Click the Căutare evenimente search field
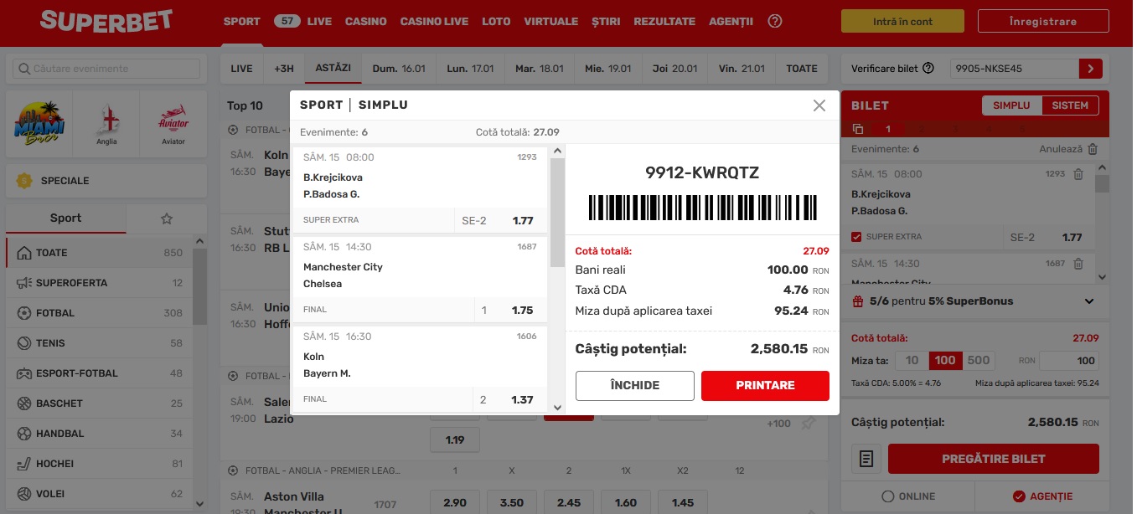Screen dimensions: 1137x514 106,69
